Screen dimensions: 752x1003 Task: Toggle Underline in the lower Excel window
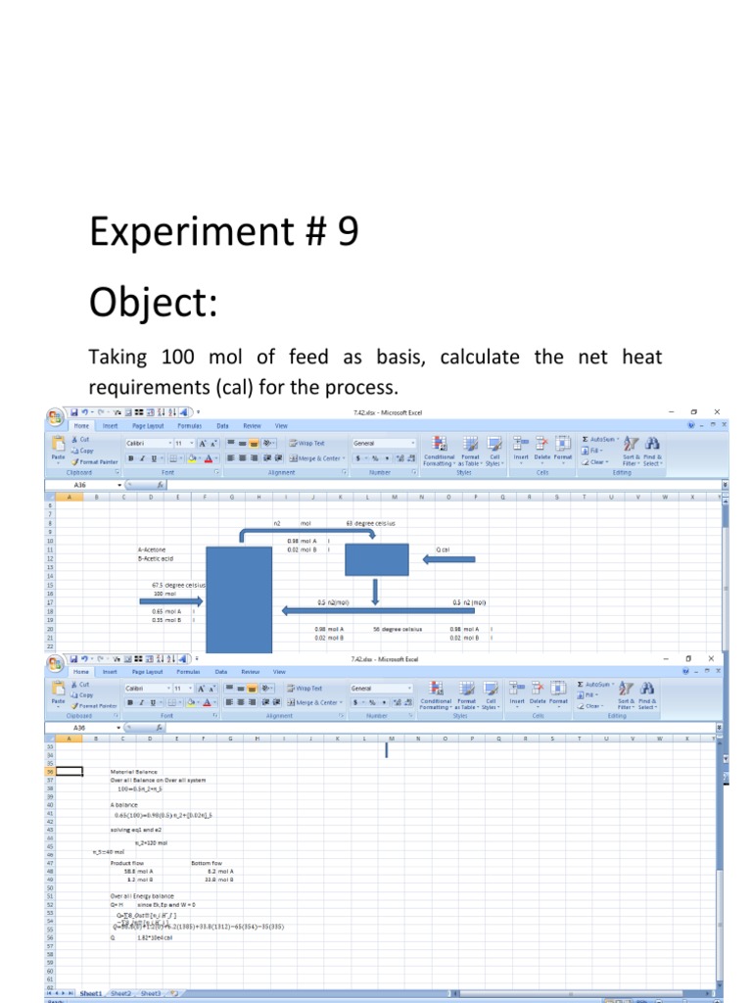pos(153,702)
